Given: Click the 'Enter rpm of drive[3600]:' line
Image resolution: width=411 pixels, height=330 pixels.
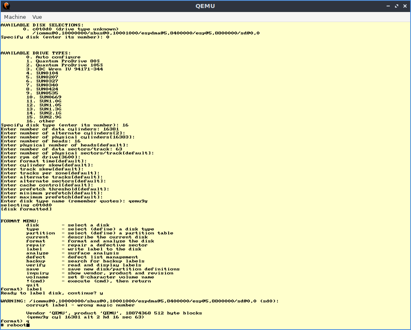Looking at the screenshot, I should click(41, 157).
